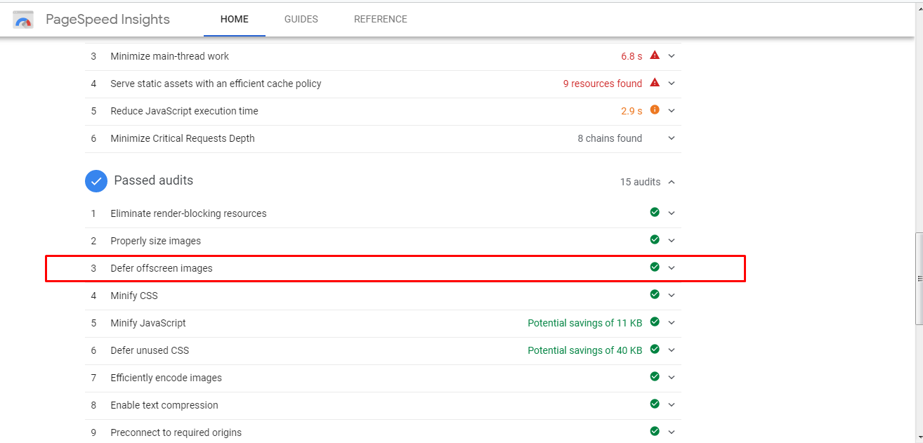The height and width of the screenshot is (443, 923).
Task: Click the green check beside Eliminate render-blocking resources
Action: pos(654,212)
